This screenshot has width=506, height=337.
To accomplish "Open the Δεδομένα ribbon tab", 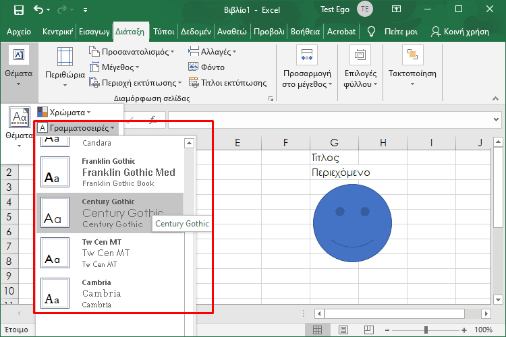I will (196, 32).
